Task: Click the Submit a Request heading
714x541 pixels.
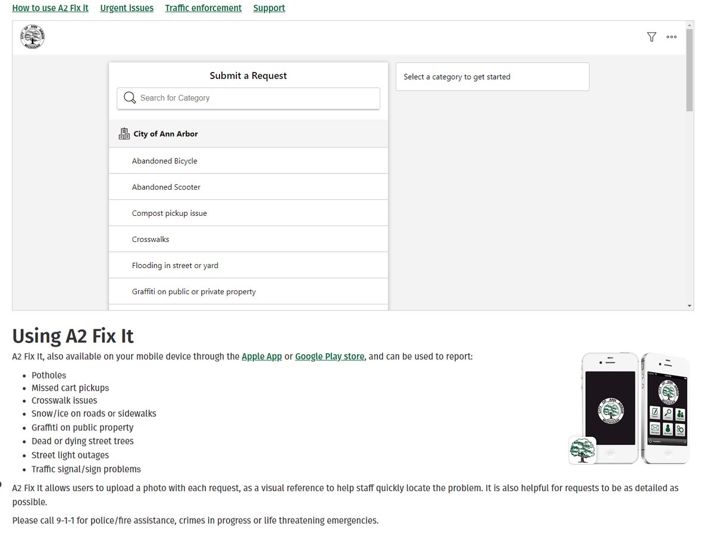Action: [x=248, y=76]
